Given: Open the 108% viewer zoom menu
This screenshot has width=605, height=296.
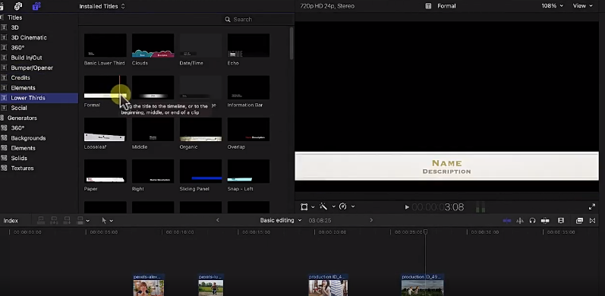Looking at the screenshot, I should coord(552,6).
